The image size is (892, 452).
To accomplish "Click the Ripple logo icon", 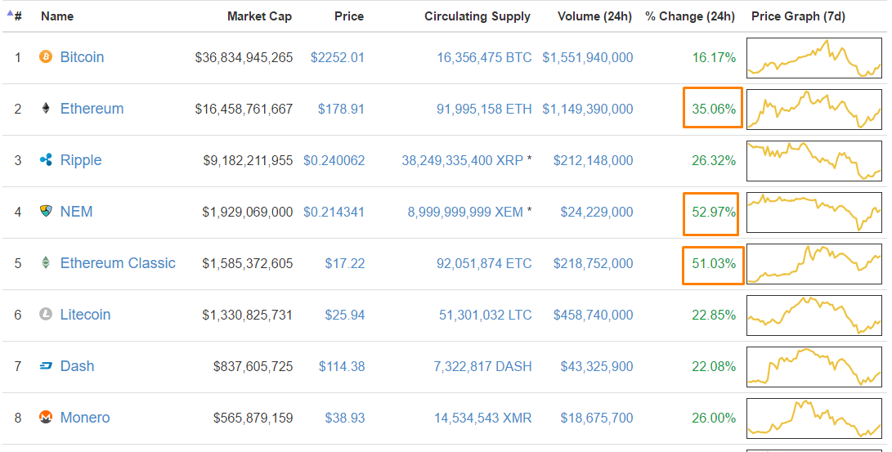I will (46, 159).
